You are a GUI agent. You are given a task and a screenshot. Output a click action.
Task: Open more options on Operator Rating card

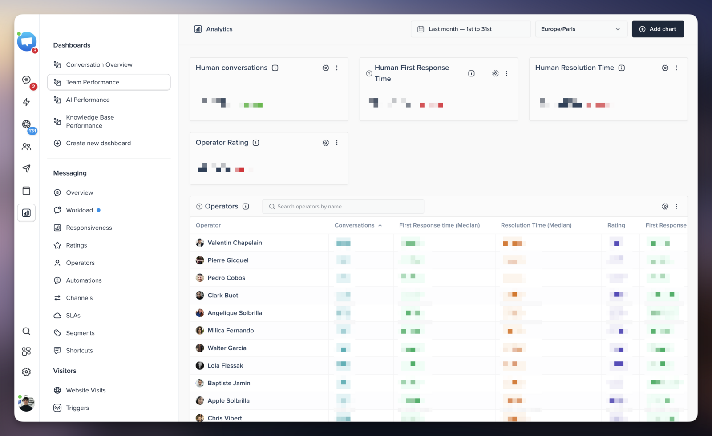337,143
